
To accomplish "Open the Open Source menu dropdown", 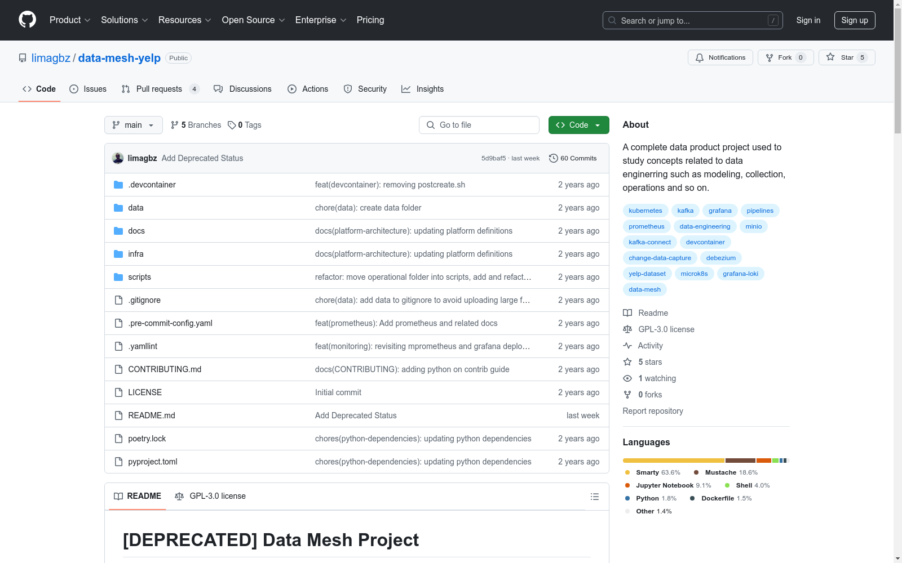I will [x=254, y=20].
